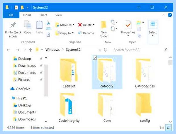Viewport: 176px width, 134px height.
Task: Switch to Large icons view in status bar
Action: (x=169, y=128)
